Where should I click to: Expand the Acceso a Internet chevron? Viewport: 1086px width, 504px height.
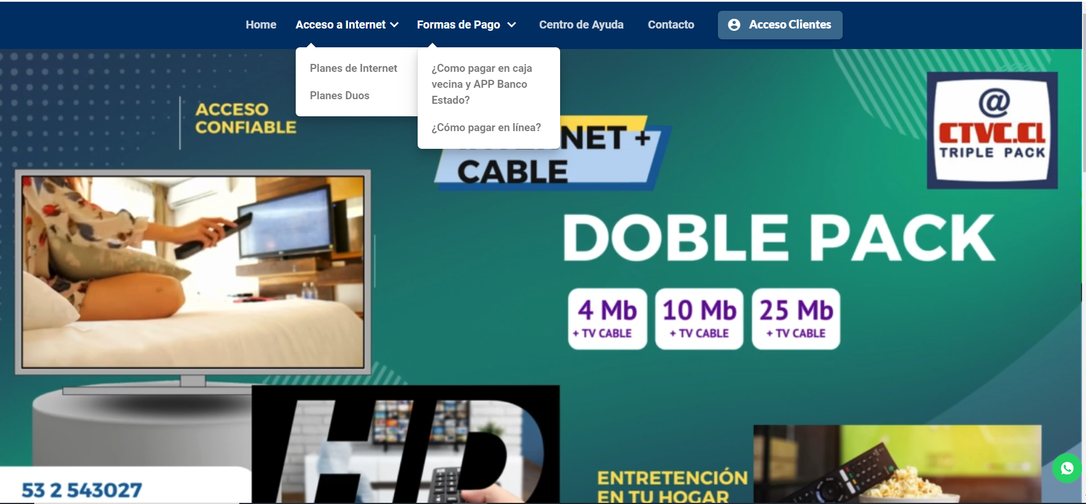click(x=394, y=25)
